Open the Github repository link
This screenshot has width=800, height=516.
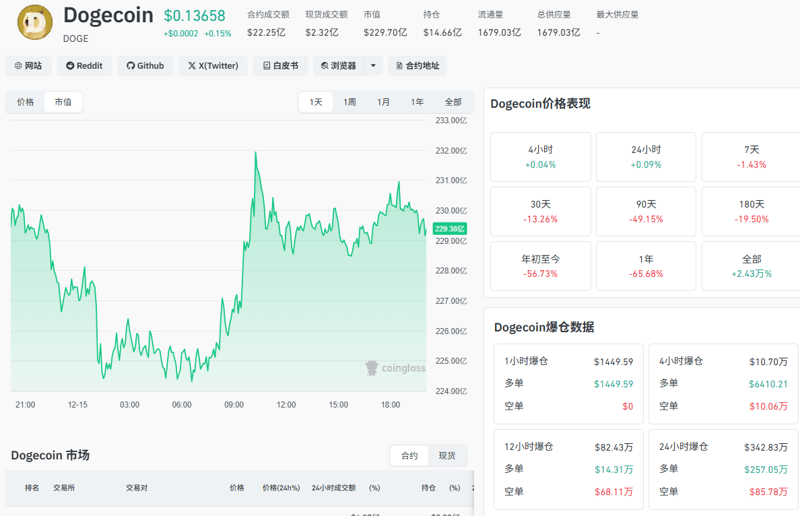click(x=145, y=66)
